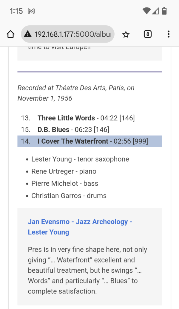The width and height of the screenshot is (179, 309).
Task: Open Chrome's three-dot overflow menu
Action: [x=168, y=34]
